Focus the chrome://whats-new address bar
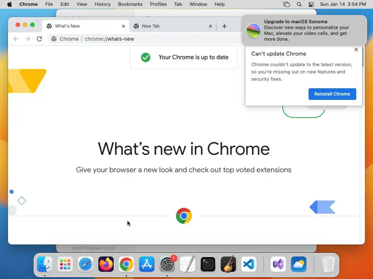373x279 pixels. pyautogui.click(x=109, y=39)
